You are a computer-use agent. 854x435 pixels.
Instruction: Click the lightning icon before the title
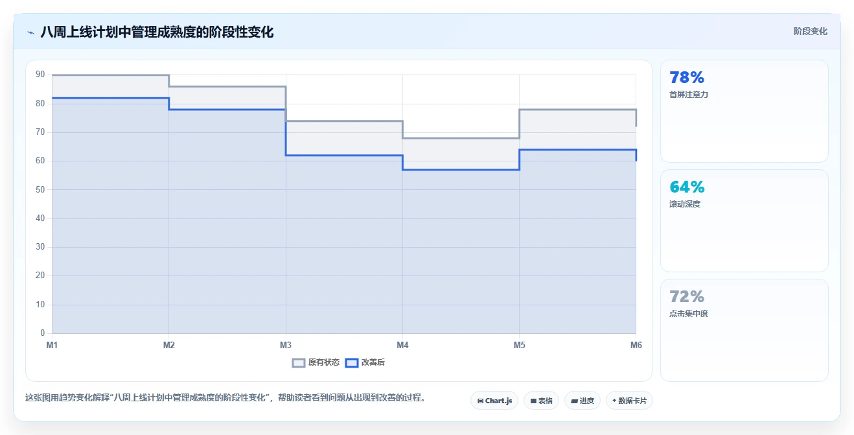pyautogui.click(x=30, y=32)
